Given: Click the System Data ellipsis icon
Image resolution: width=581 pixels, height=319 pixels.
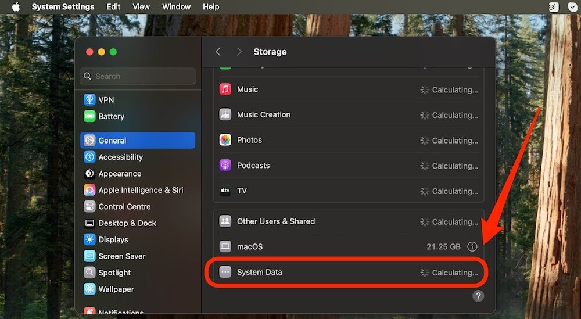Looking at the screenshot, I should [x=225, y=272].
